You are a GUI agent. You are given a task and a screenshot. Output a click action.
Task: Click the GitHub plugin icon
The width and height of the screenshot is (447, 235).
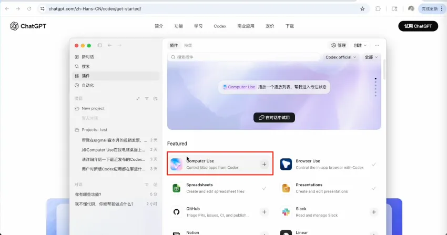(x=177, y=212)
